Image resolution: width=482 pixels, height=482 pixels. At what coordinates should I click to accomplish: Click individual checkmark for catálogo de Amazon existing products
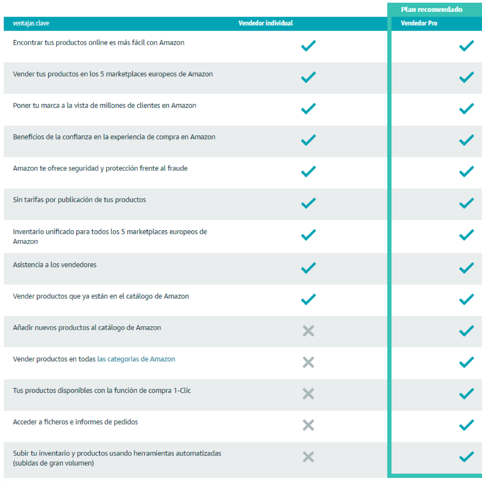(x=308, y=299)
